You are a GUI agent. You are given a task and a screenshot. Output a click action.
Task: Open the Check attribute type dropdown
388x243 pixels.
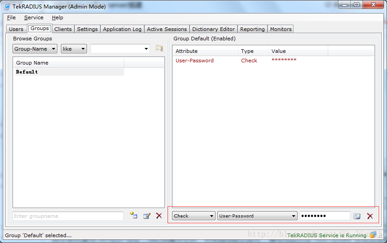pos(194,216)
